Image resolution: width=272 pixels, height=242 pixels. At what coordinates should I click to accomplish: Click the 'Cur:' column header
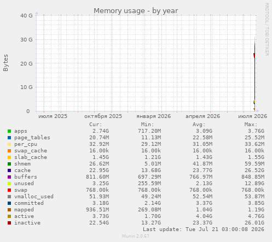(x=96, y=125)
